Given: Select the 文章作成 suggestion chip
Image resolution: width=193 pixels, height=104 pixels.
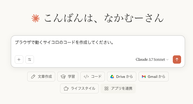Looking at the screenshot, I should point(41,77).
